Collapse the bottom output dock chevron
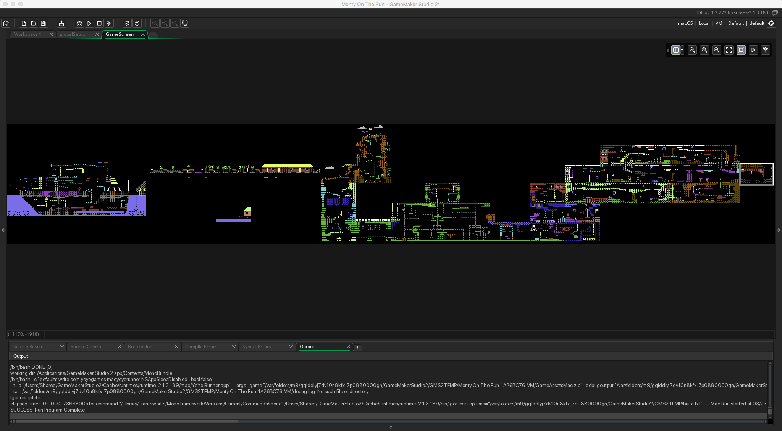 391,427
